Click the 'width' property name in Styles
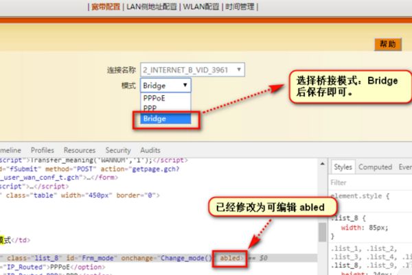The image size is (412, 275). pos(351,228)
